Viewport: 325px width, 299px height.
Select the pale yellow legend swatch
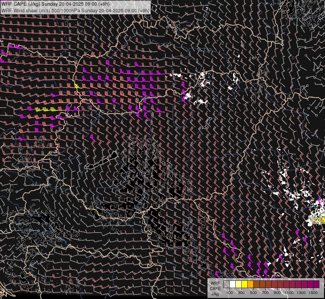coord(239,284)
